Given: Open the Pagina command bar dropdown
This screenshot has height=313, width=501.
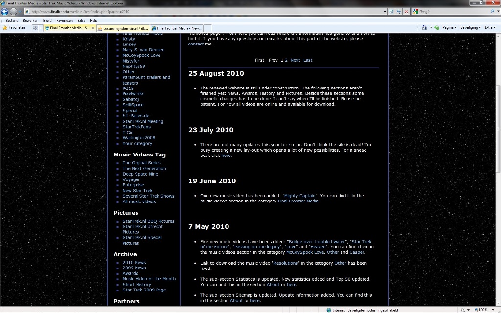Looking at the screenshot, I should (x=449, y=27).
